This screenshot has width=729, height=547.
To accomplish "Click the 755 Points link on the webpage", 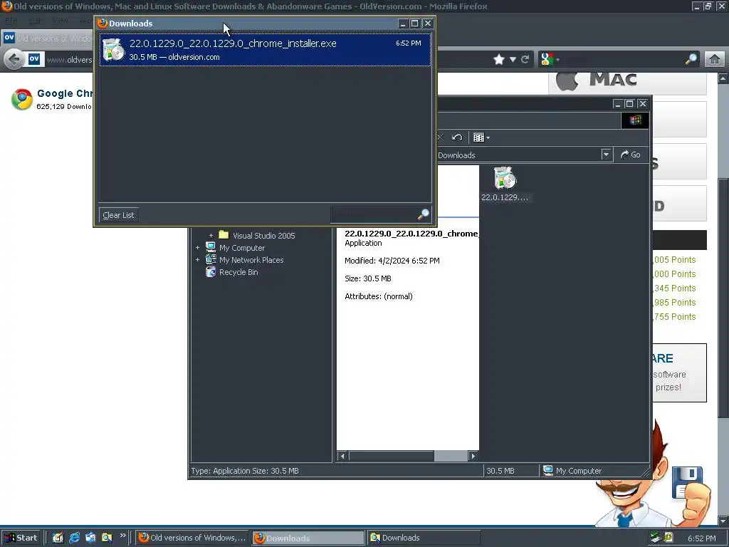I will [675, 317].
